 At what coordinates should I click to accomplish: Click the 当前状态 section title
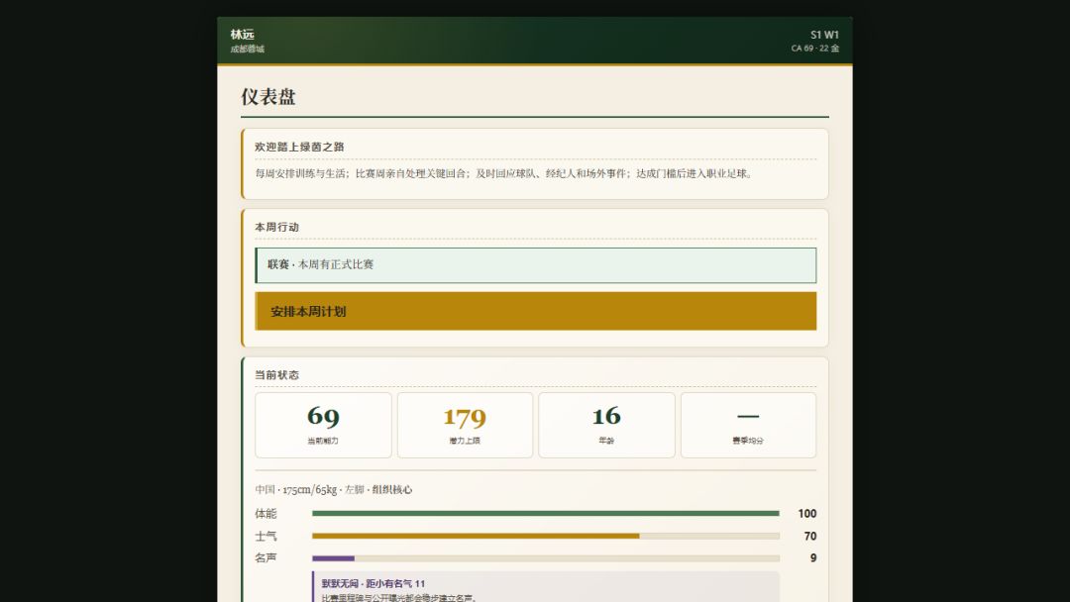pyautogui.click(x=277, y=375)
